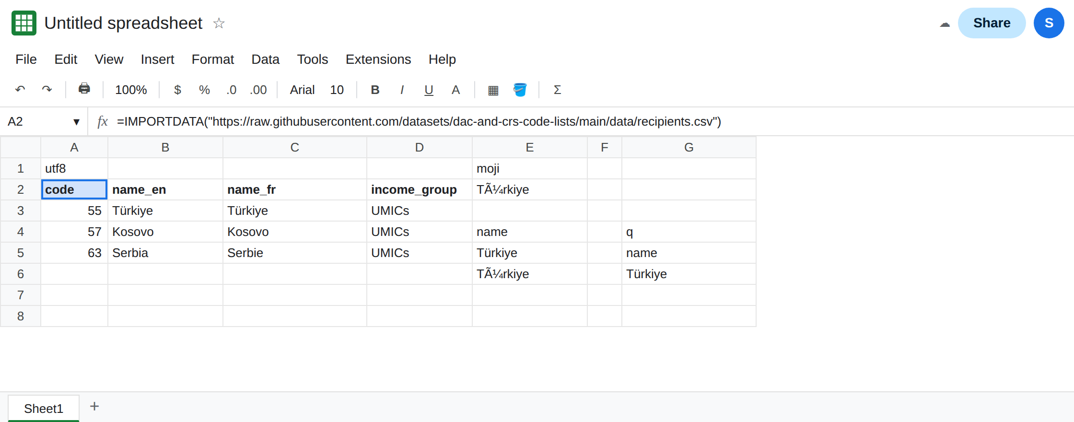The height and width of the screenshot is (422, 1074).
Task: Open the account avatar labeled S
Action: [x=1049, y=23]
